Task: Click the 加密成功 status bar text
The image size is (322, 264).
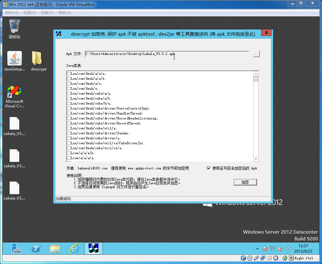Action: 63,199
